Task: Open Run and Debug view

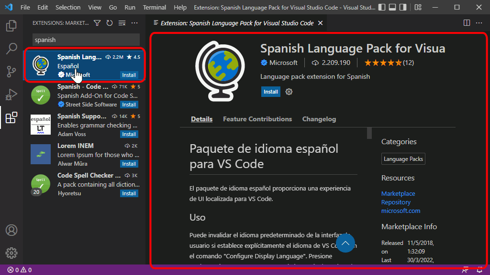Action: click(x=11, y=95)
